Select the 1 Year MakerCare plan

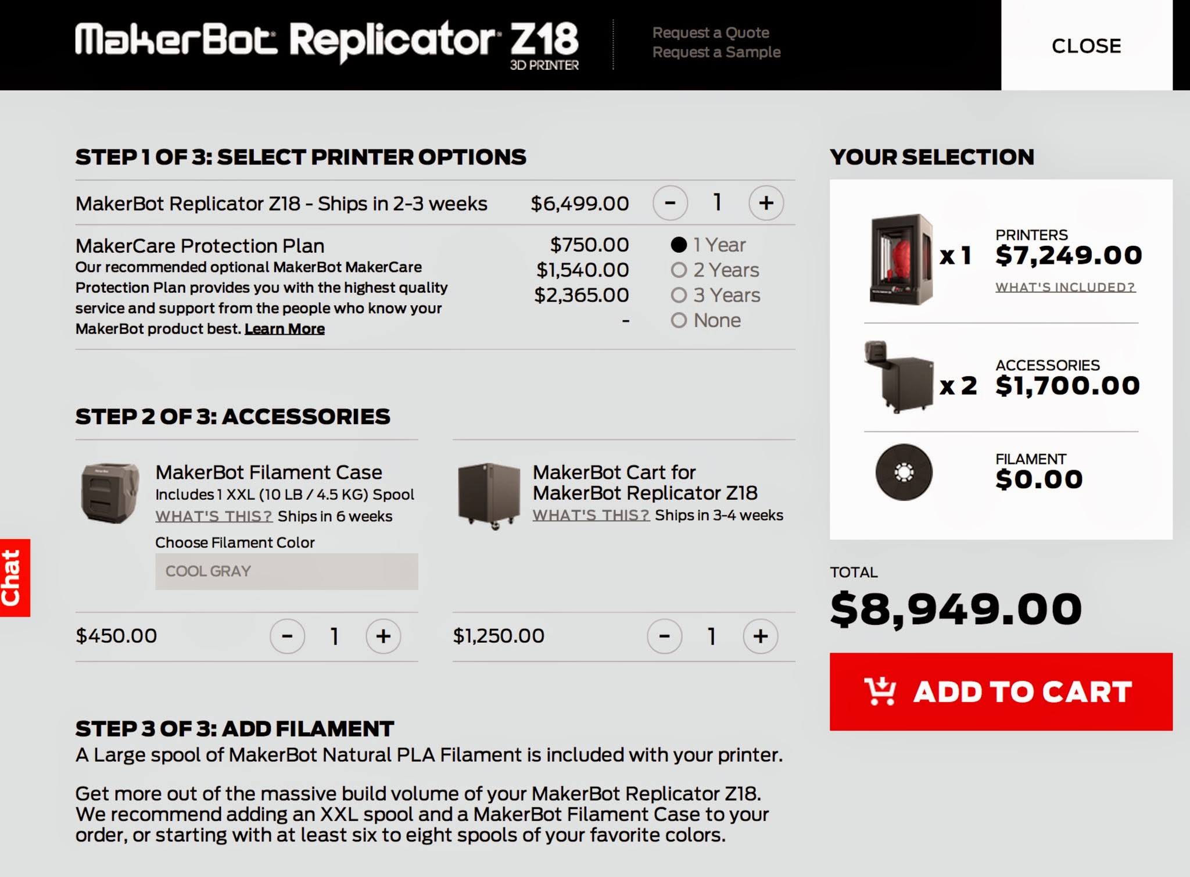click(679, 245)
